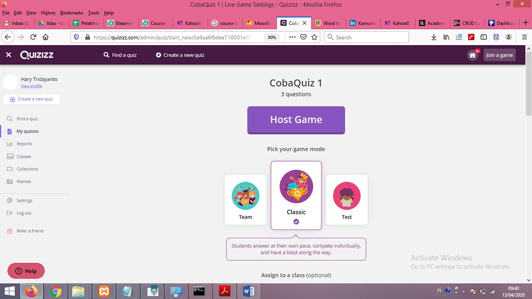Image resolution: width=532 pixels, height=299 pixels.
Task: Open the Firefox account icon
Action: click(x=508, y=37)
